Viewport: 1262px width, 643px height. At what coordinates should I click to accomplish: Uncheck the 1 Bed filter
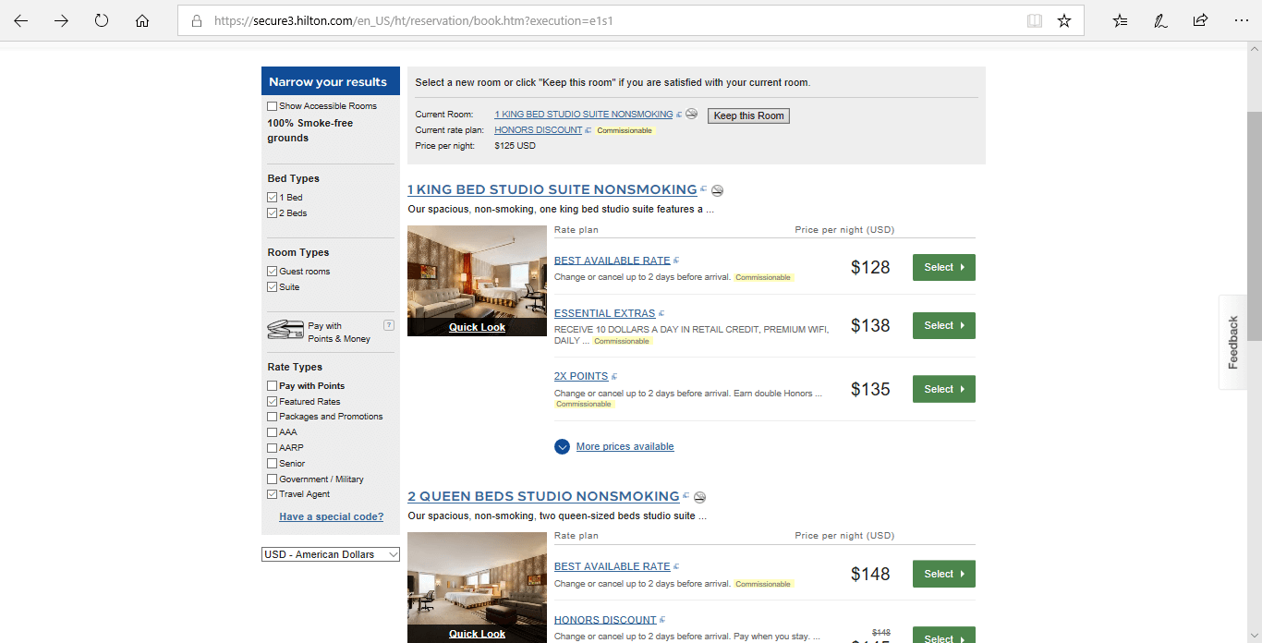272,198
